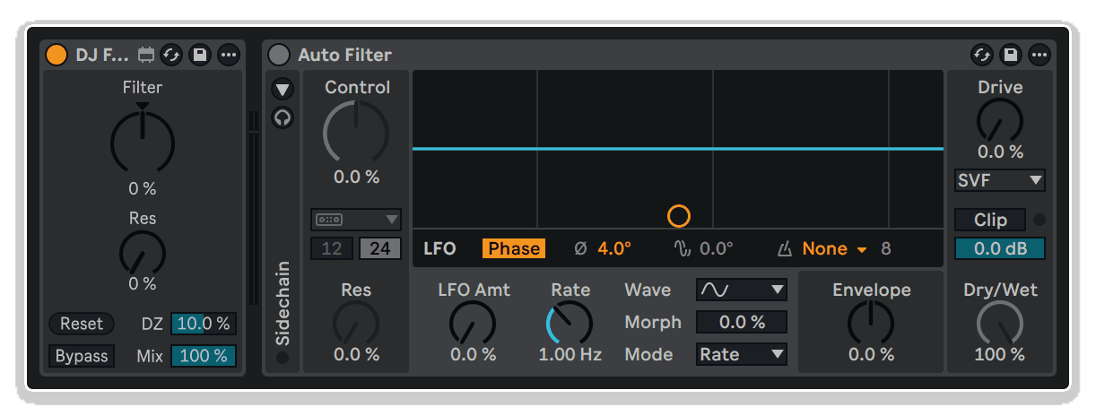Image resolution: width=1096 pixels, height=416 pixels.
Task: Save the Auto Filter preset
Action: point(1011,55)
